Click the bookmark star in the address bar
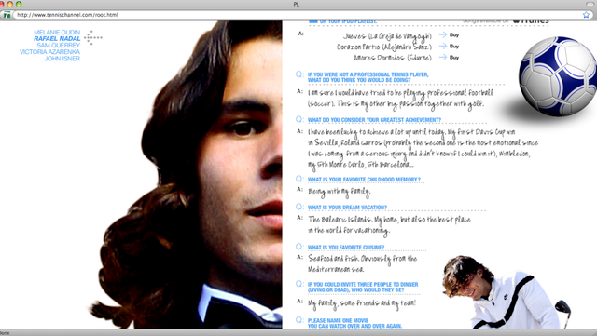597x336 pixels. (586, 15)
